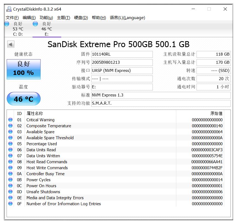
Task: Select the Unsafe Shutdowns attribute name
Action: click(x=43, y=192)
